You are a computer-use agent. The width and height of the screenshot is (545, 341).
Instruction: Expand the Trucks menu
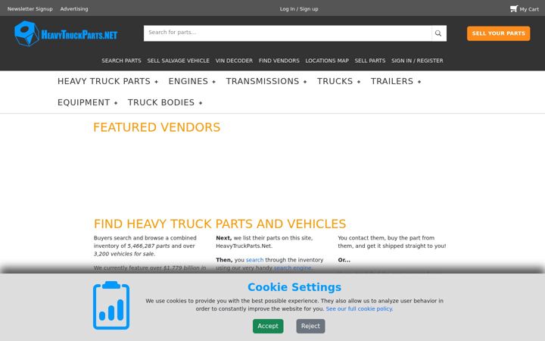[x=339, y=81]
